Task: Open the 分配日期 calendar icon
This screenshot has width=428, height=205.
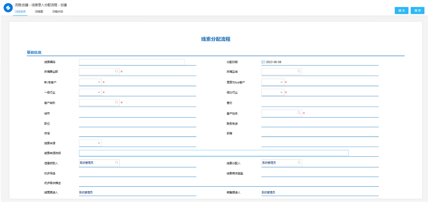Action: tap(263, 62)
